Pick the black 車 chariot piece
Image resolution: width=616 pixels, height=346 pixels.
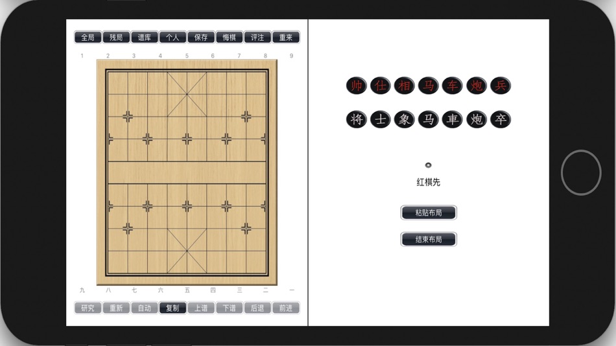coord(452,119)
